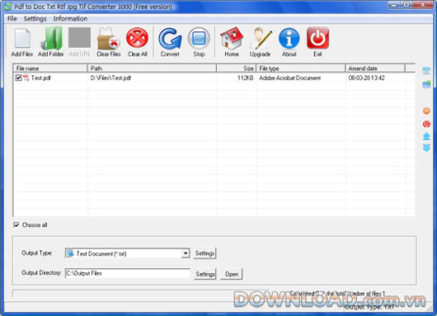This screenshot has height=316, width=437.
Task: Click the orange minus sidebar icon
Action: (x=426, y=111)
